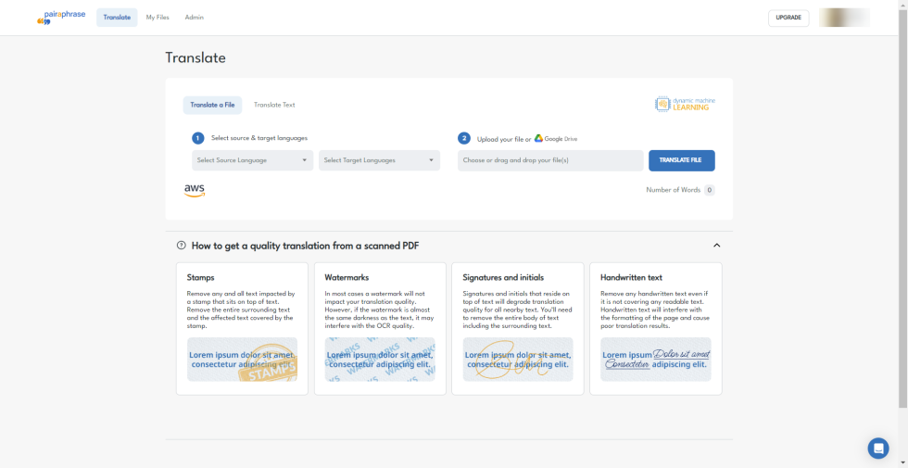Click the question mark help icon
This screenshot has width=908, height=468.
point(181,246)
